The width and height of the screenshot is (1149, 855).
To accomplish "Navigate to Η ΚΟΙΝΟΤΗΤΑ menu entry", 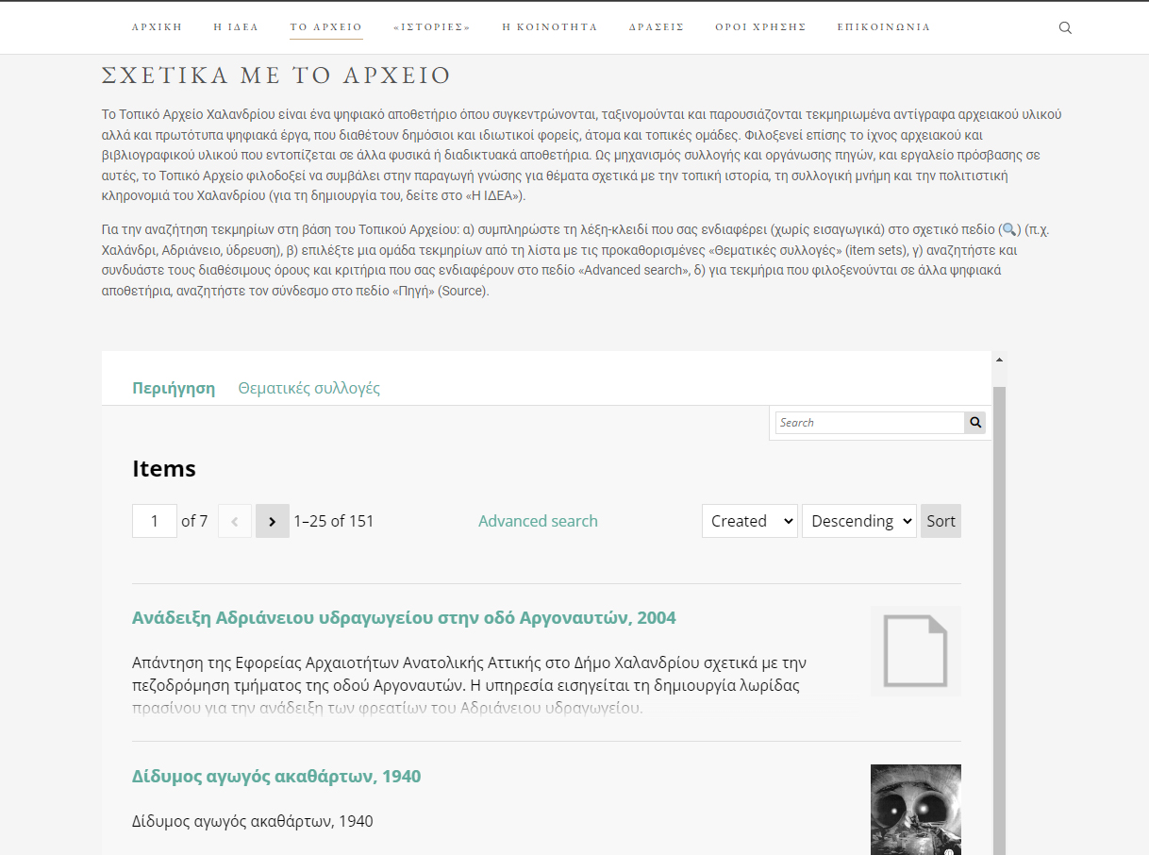I will (x=550, y=27).
